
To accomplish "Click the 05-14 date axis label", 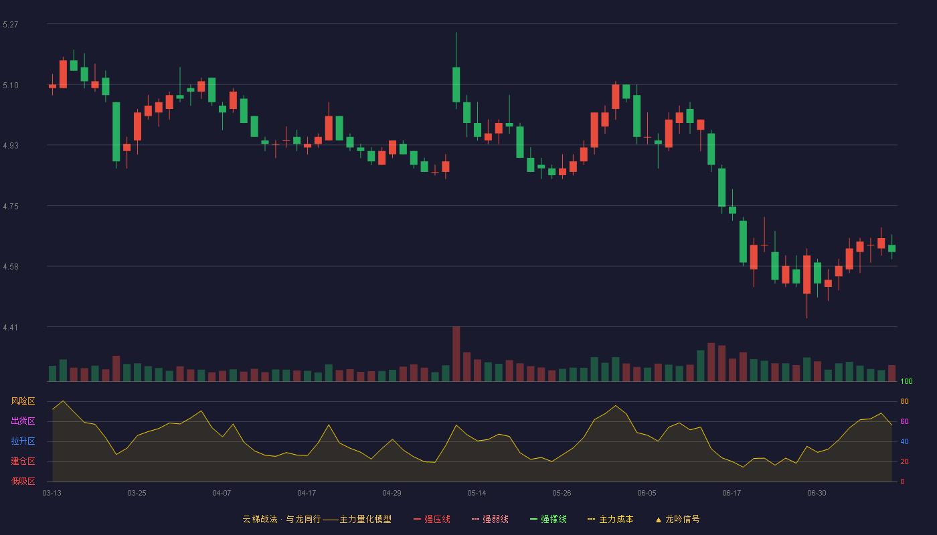I will click(477, 493).
